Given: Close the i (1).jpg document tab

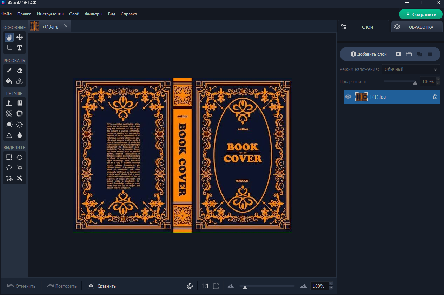Looking at the screenshot, I should click(x=66, y=26).
